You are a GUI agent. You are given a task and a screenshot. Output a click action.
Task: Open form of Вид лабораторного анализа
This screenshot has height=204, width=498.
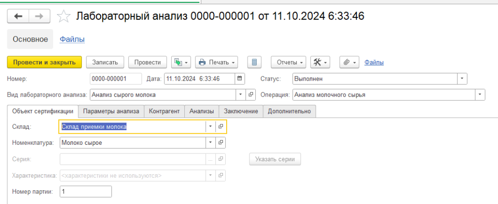(251, 95)
